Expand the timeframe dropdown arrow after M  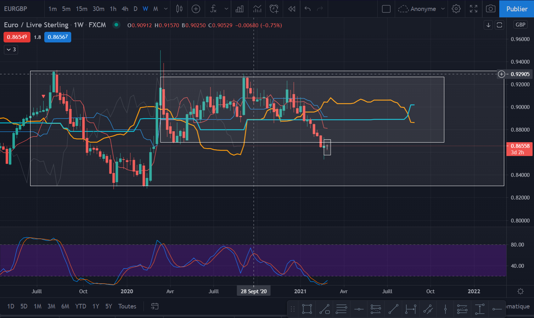pyautogui.click(x=166, y=9)
